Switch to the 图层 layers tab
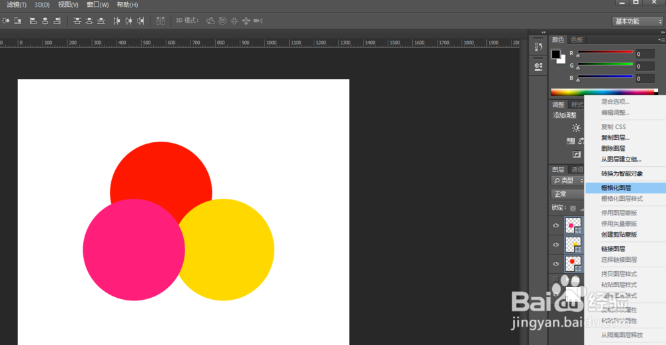This screenshot has height=345, width=666. pos(558,170)
